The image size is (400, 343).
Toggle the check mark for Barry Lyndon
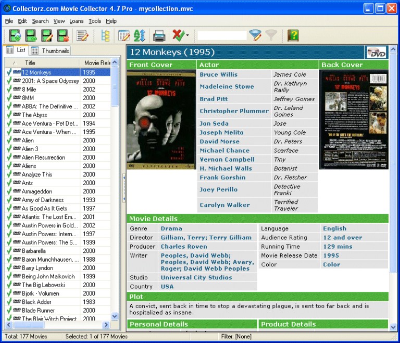[9, 268]
